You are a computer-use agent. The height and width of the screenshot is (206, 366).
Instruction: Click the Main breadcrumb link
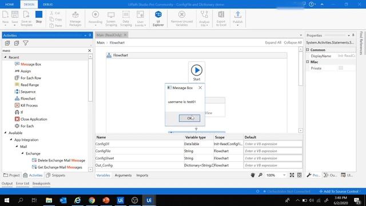point(101,42)
